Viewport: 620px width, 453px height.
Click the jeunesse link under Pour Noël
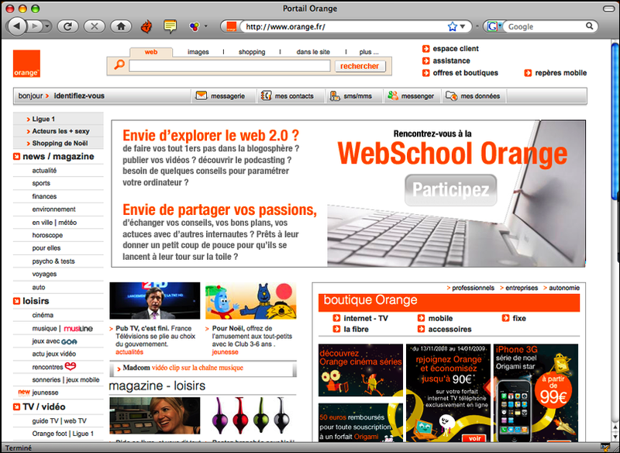tap(226, 352)
